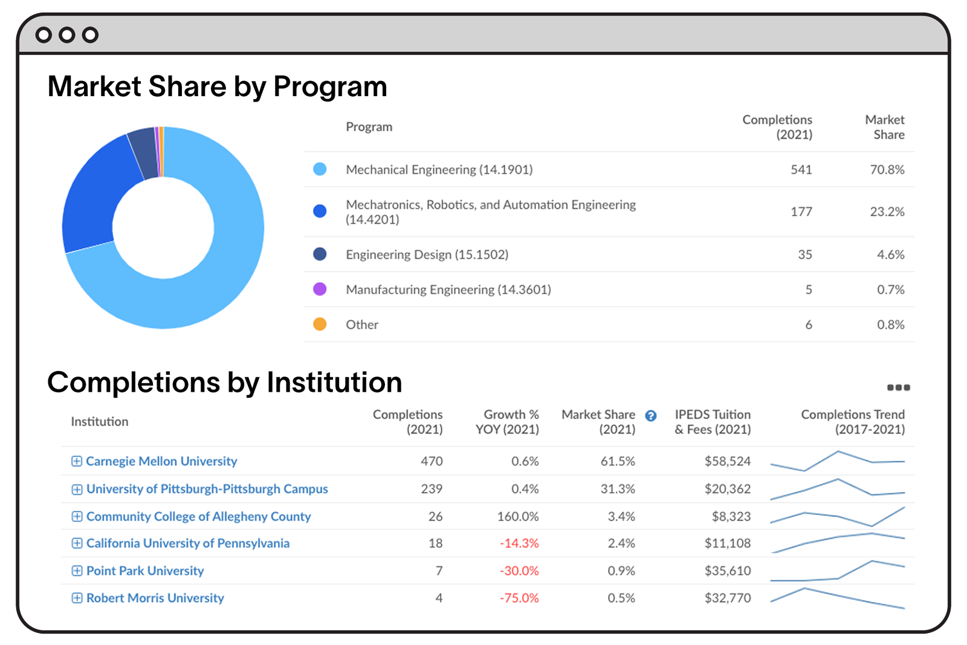Click the orange Other legend dot
Viewport: 967px width, 645px height.
[x=320, y=324]
